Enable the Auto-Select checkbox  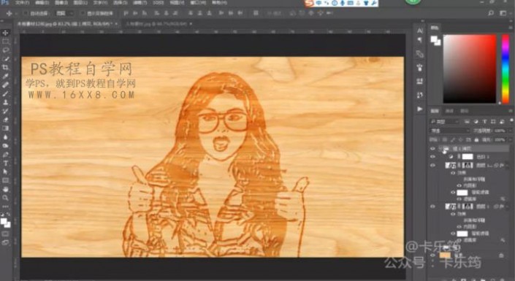pos(26,13)
